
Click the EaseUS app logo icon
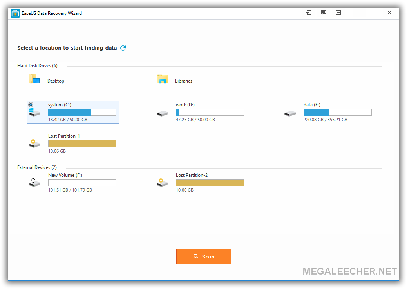click(x=15, y=13)
